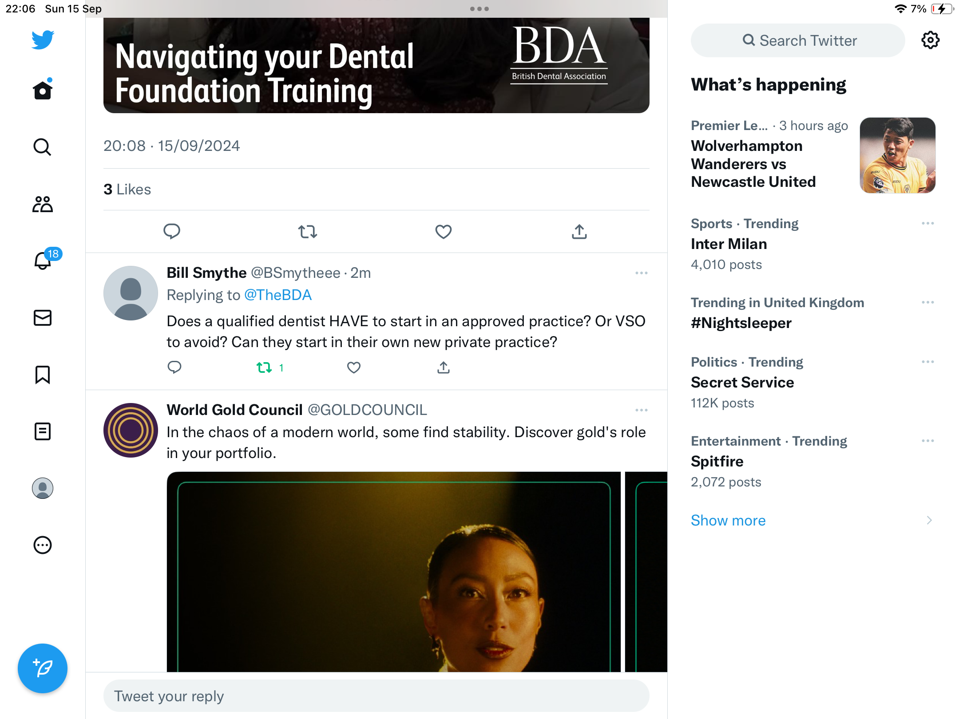This screenshot has width=959, height=719.
Task: Tap the Wi-Fi status icon
Action: tap(900, 9)
